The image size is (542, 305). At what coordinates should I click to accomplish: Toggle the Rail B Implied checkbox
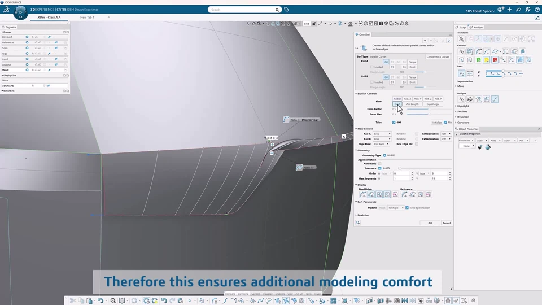[x=372, y=82]
